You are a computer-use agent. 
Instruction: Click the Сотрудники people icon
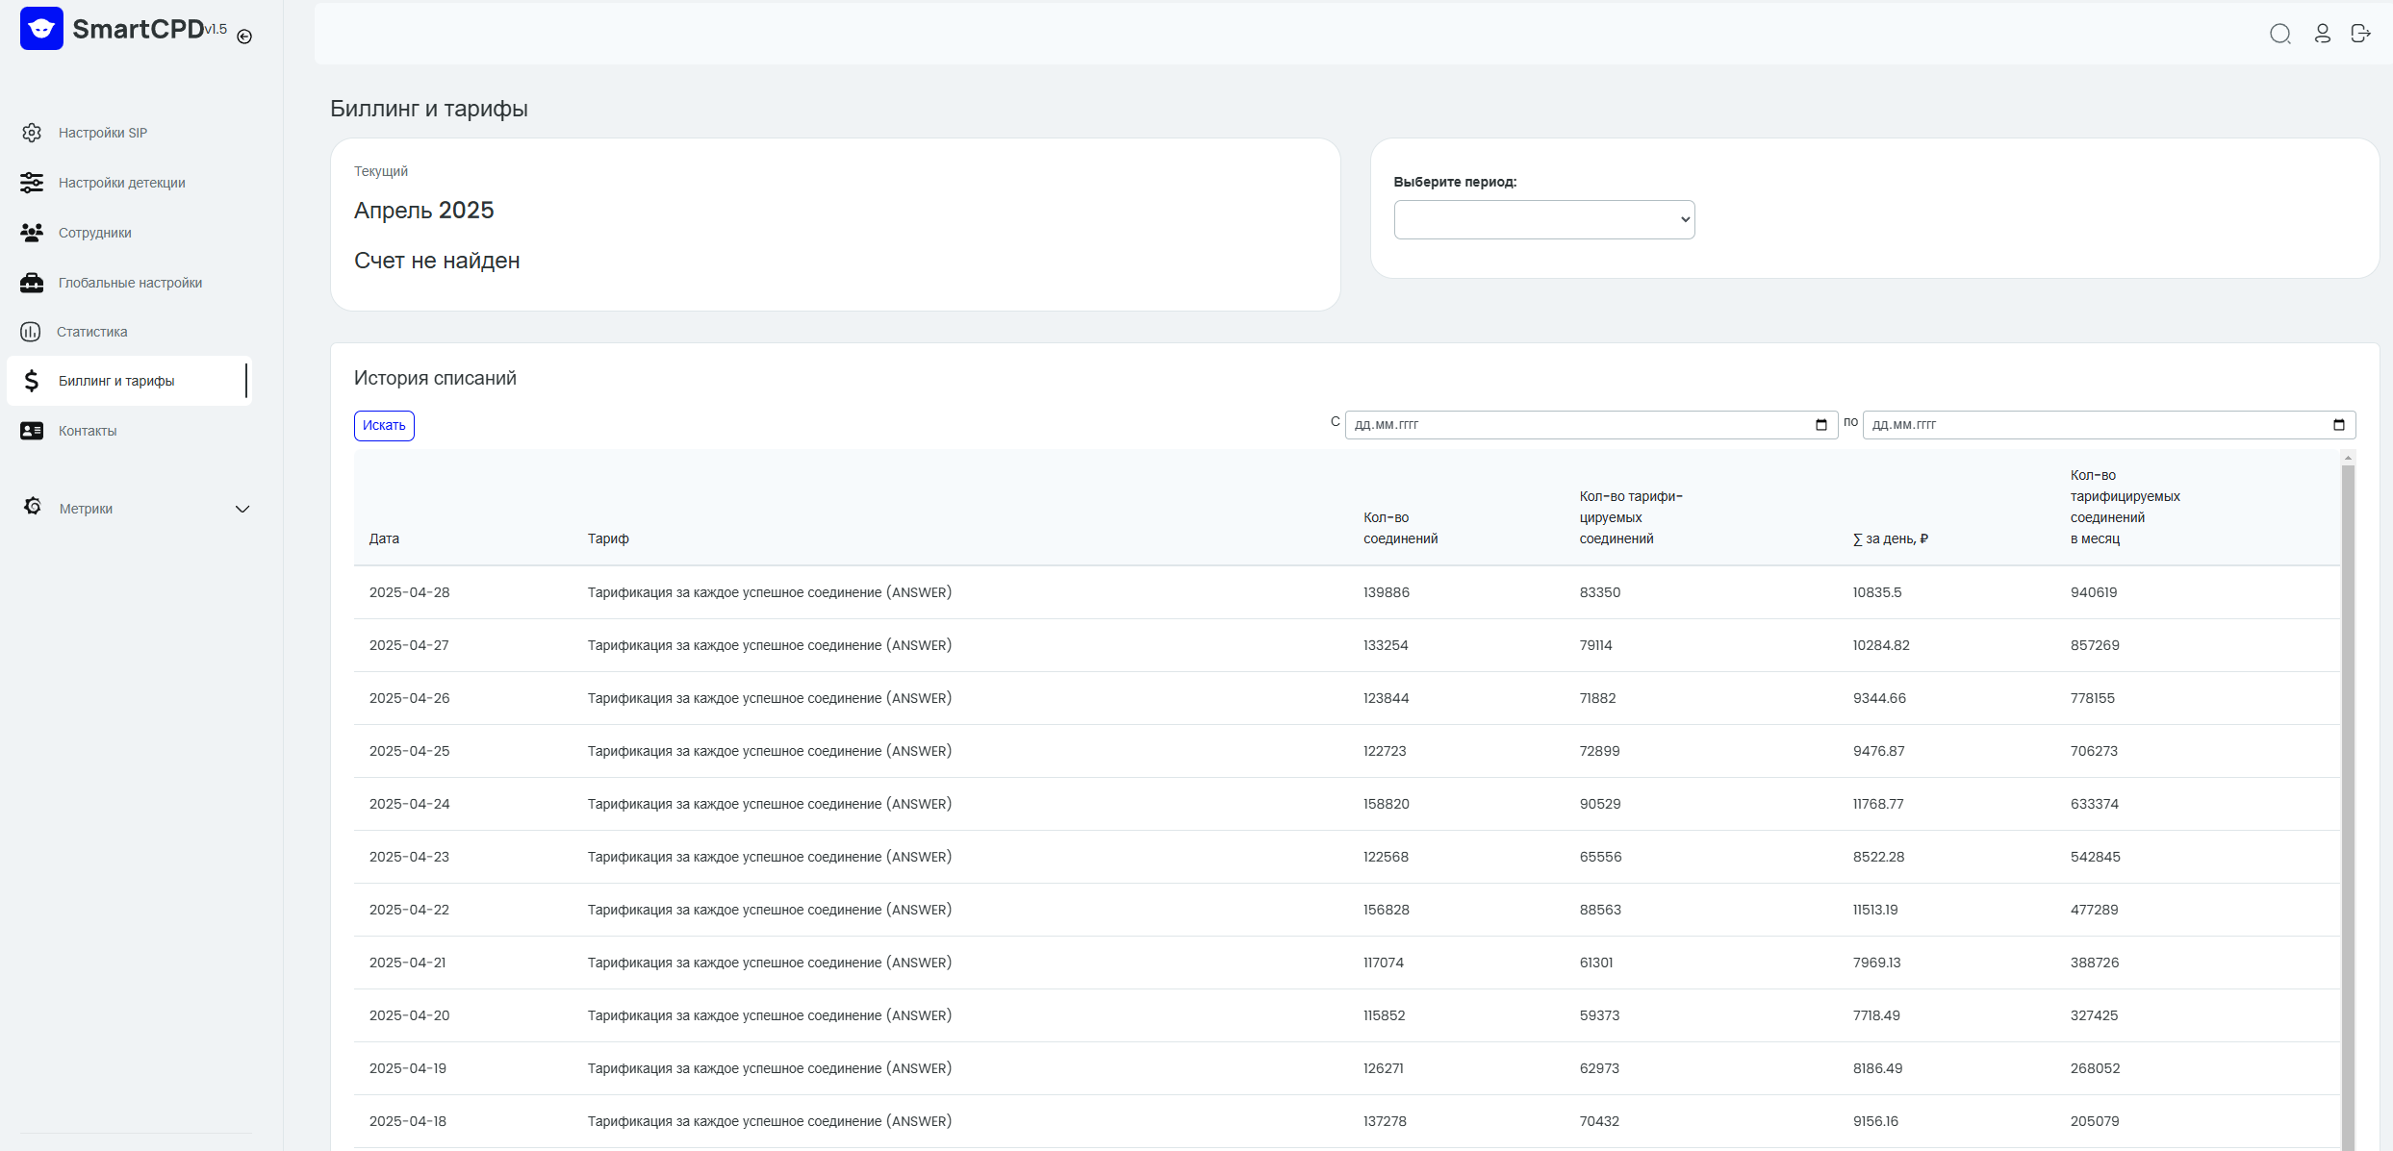32,233
